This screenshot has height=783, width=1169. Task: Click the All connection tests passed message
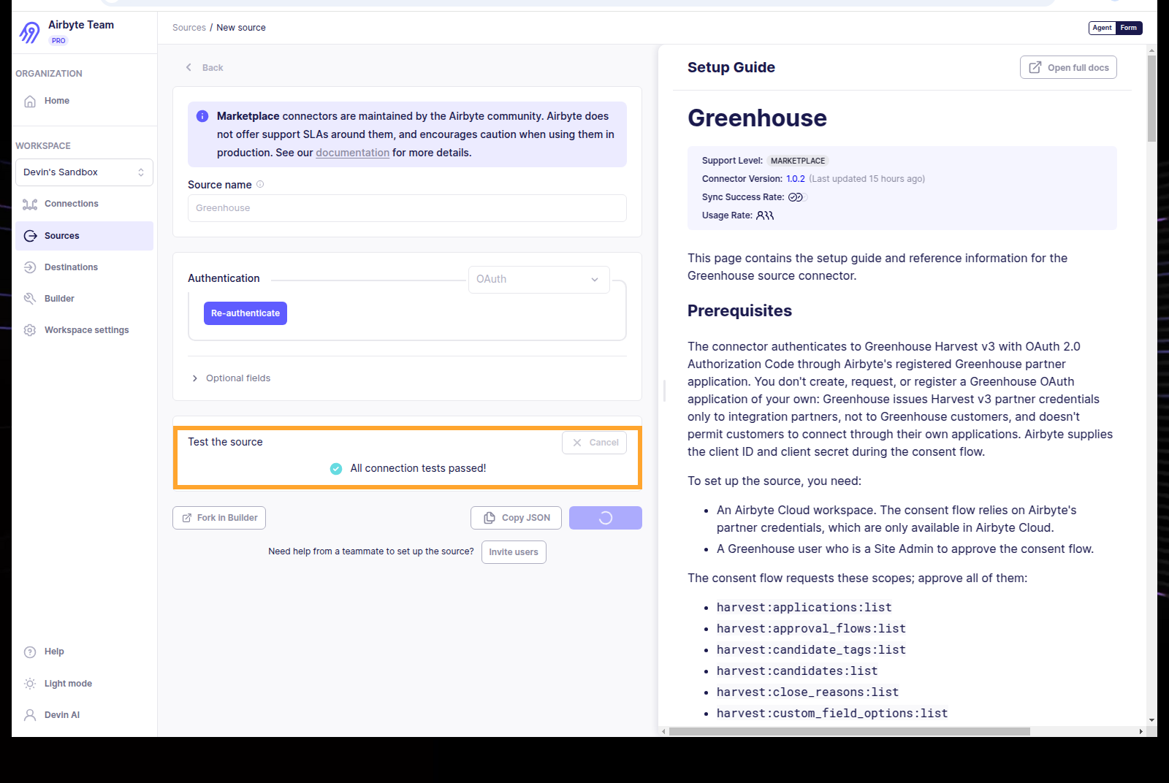(x=418, y=469)
